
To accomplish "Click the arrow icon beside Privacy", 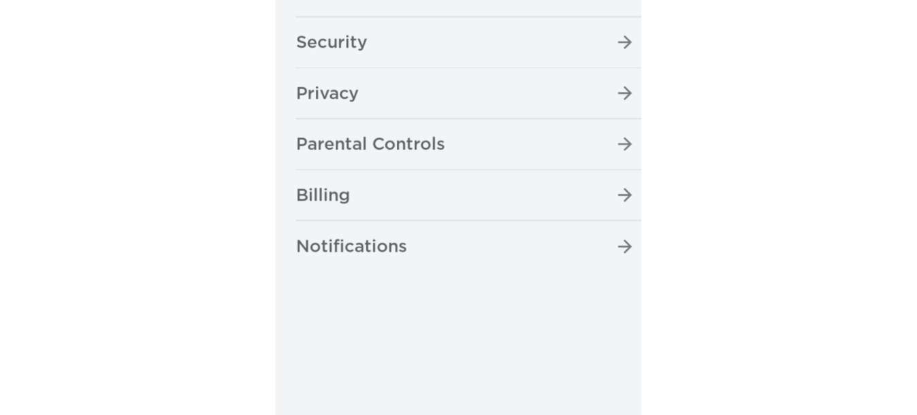I will (x=624, y=93).
